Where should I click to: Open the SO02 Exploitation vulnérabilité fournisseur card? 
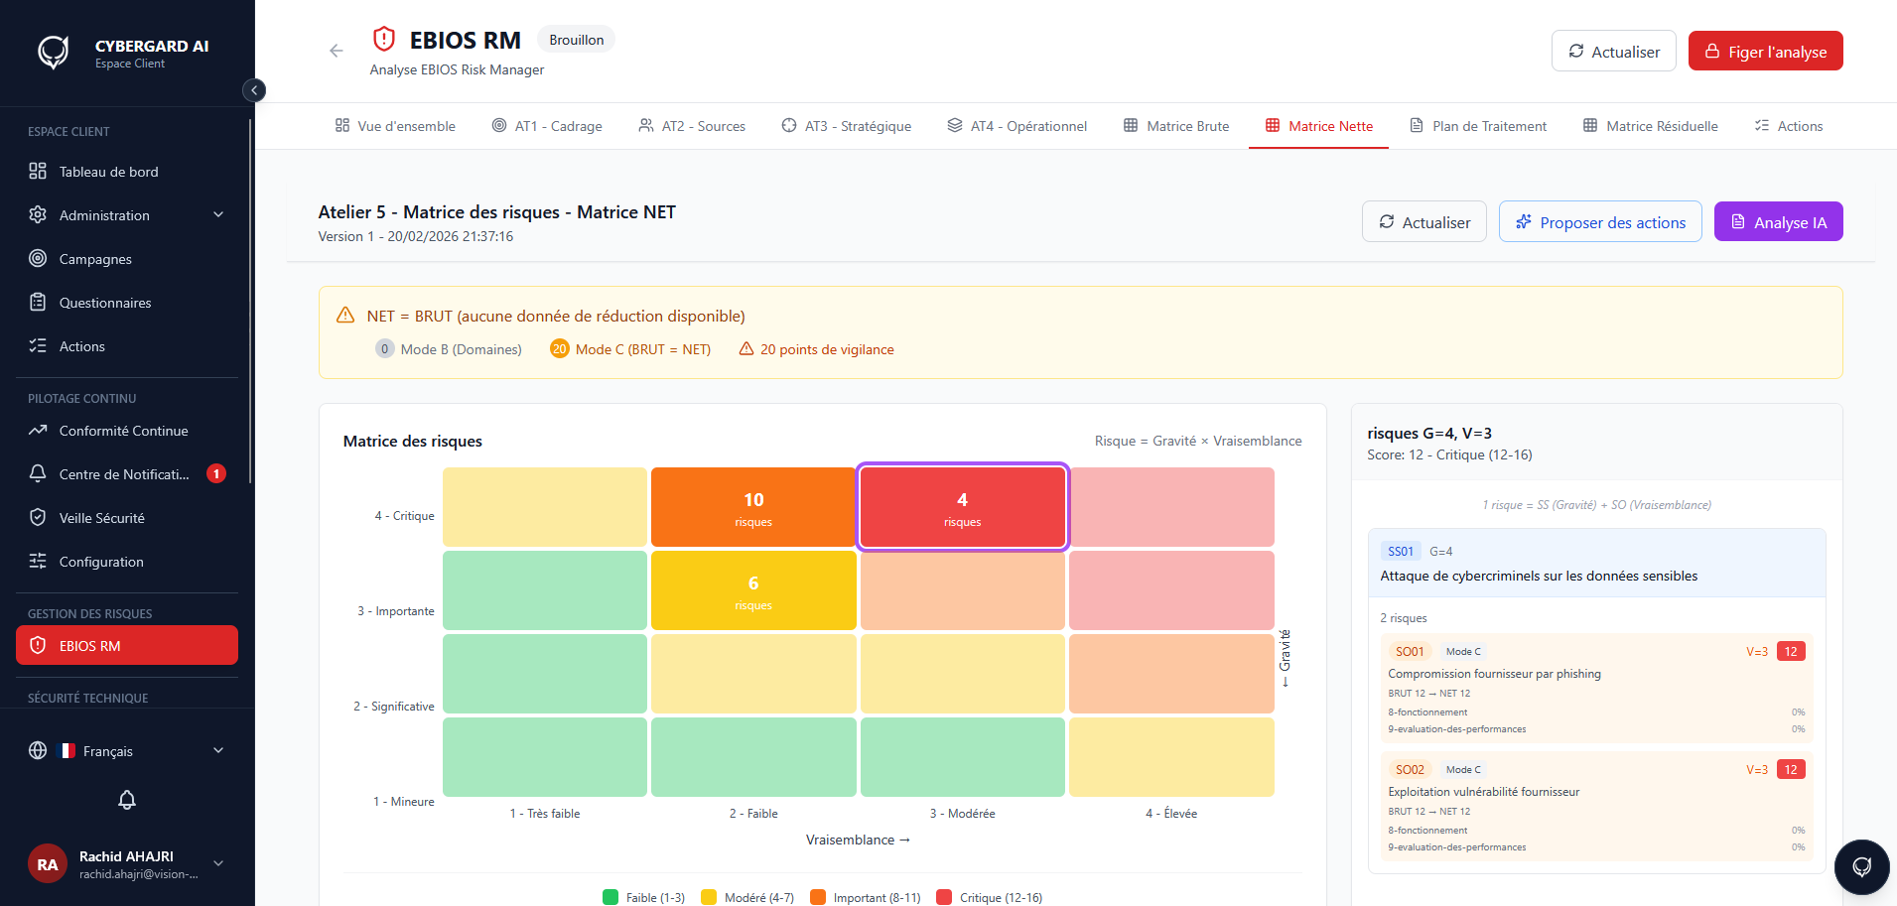[1596, 806]
